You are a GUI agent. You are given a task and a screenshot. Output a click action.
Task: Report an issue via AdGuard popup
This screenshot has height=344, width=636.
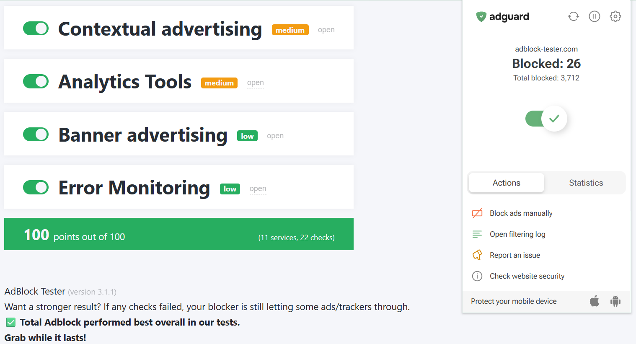coord(515,255)
